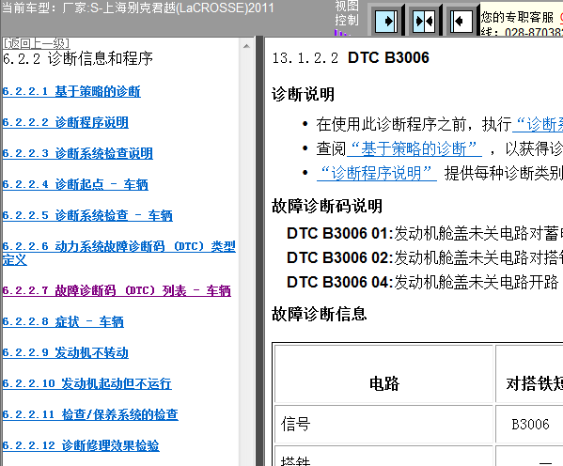Open 6.2.2.9 发动机不转动 link
Image resolution: width=563 pixels, height=466 pixels.
click(x=66, y=352)
